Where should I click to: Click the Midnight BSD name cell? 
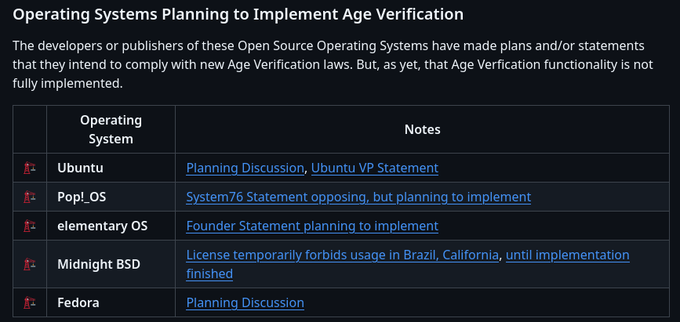click(99, 264)
